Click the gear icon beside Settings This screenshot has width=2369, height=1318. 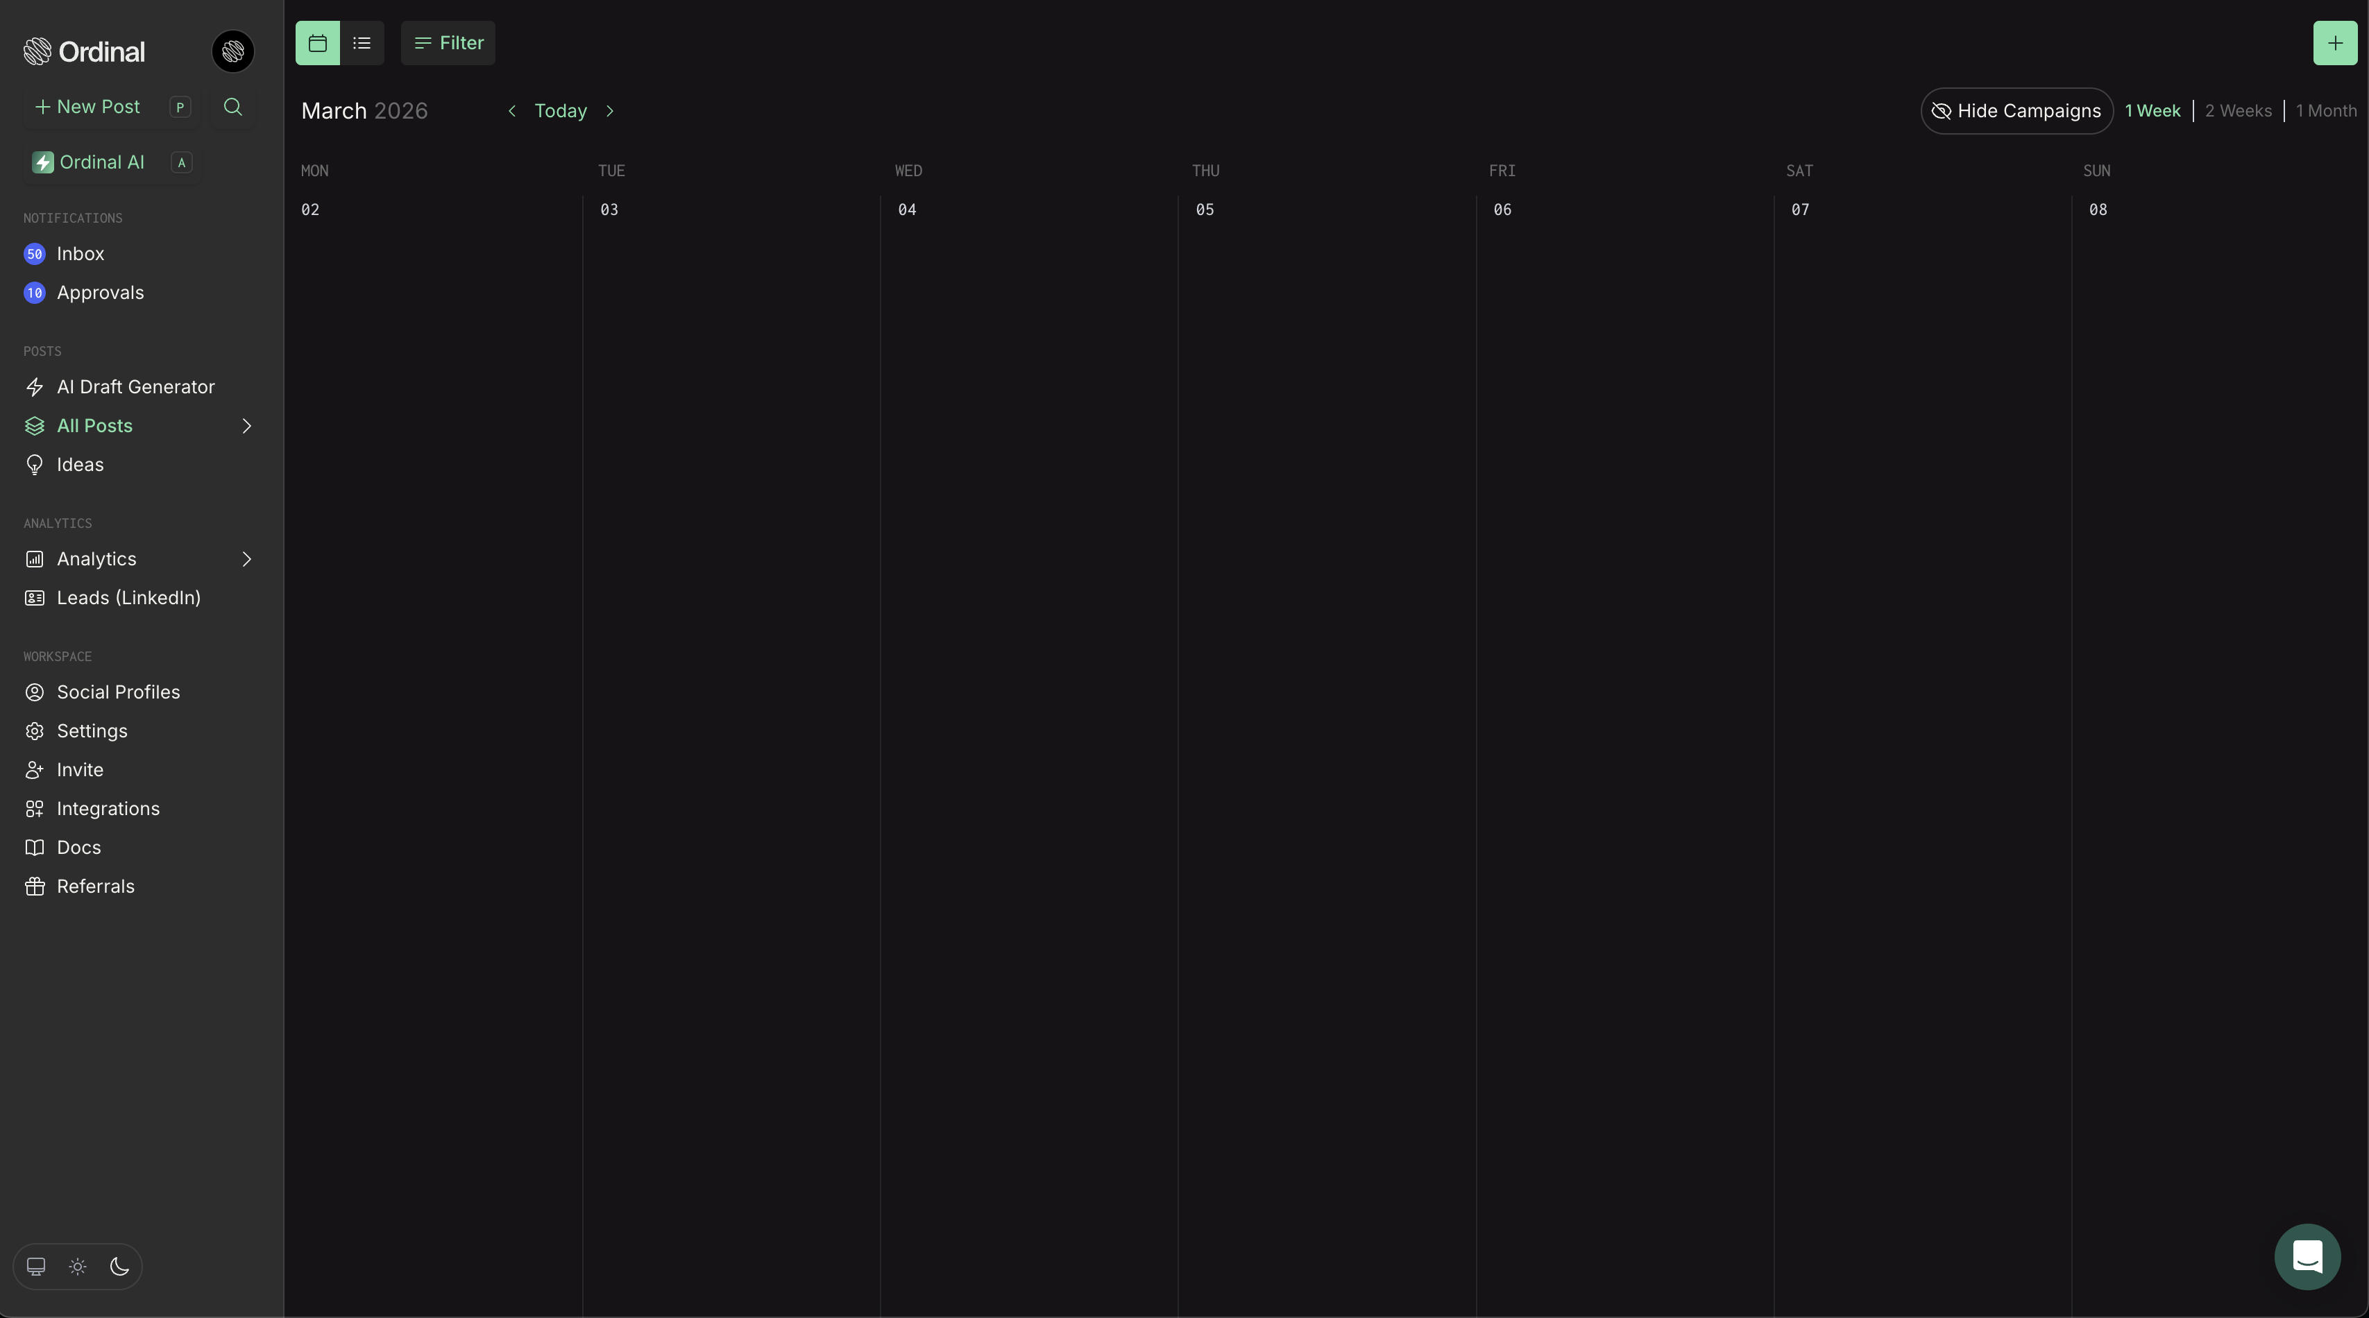click(34, 730)
